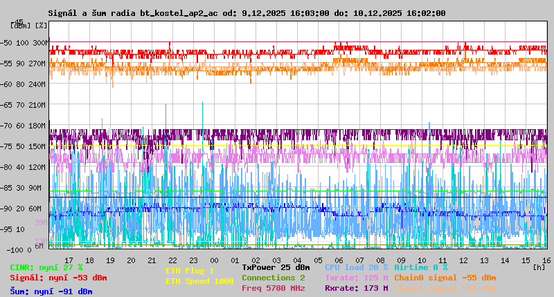Click the CPU load legend entry
This screenshot has width=554, height=297.
[x=356, y=267]
